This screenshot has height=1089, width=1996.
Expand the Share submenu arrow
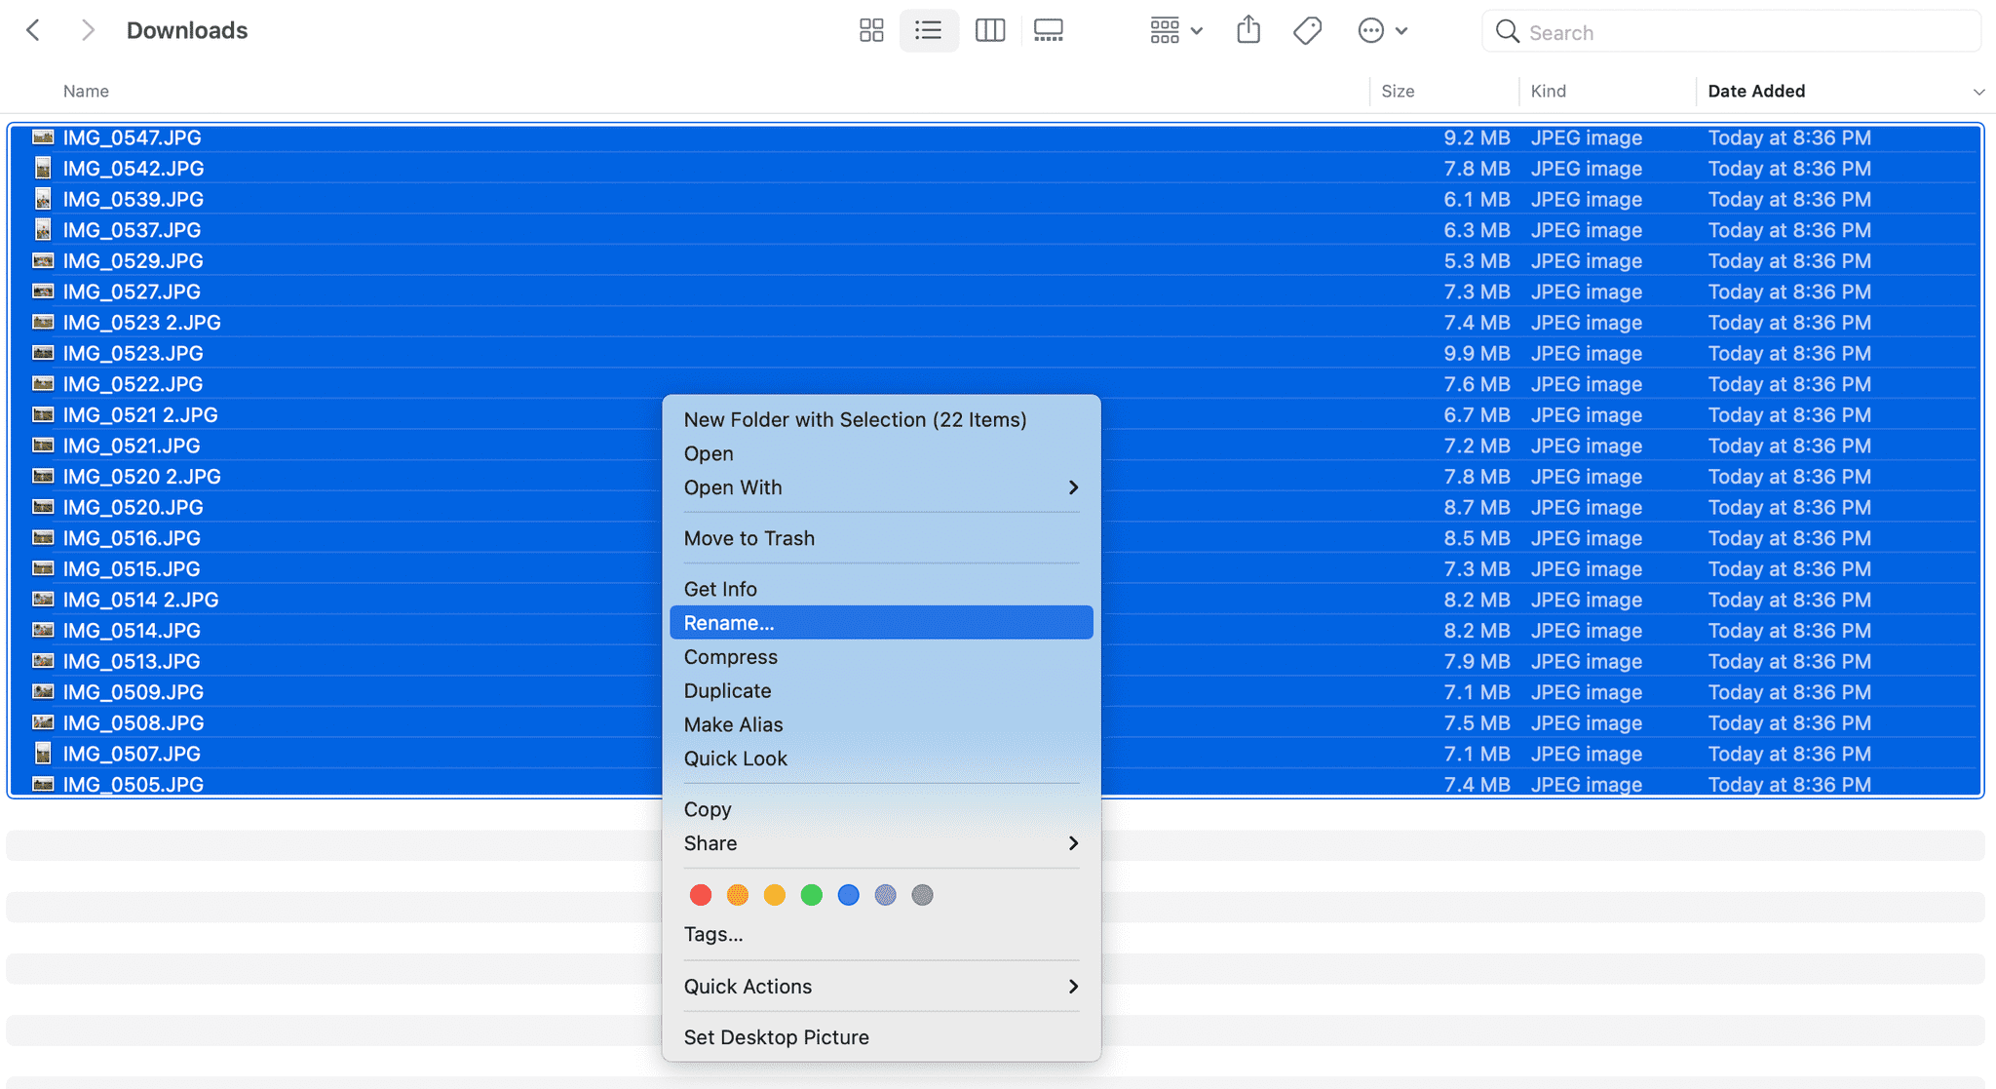point(1072,843)
